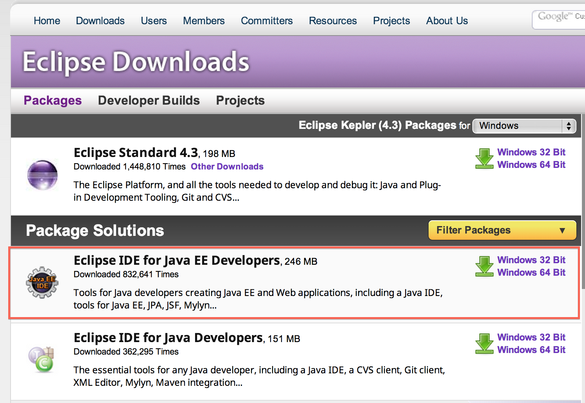Screen dimensions: 585x403
Task: Expand the Filter Packages dropdown
Action: (502, 230)
